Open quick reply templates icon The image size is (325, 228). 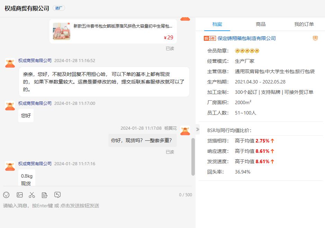click(44, 195)
